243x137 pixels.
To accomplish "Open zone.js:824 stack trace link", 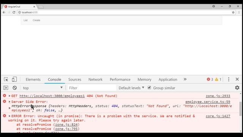I will coord(66,124).
